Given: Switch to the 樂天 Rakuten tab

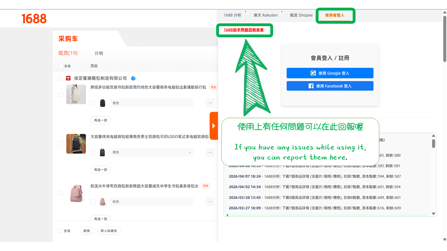Looking at the screenshot, I should pyautogui.click(x=266, y=15).
